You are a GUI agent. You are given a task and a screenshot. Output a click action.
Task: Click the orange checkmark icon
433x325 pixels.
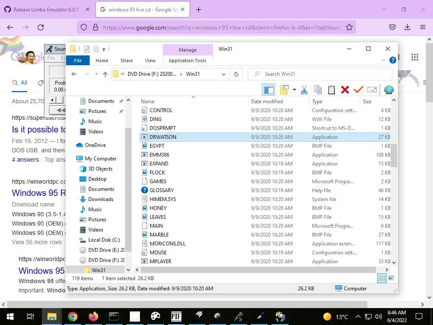359,90
